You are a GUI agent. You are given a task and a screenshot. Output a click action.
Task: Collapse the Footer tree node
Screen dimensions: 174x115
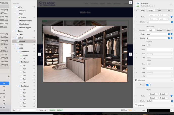[13, 45]
